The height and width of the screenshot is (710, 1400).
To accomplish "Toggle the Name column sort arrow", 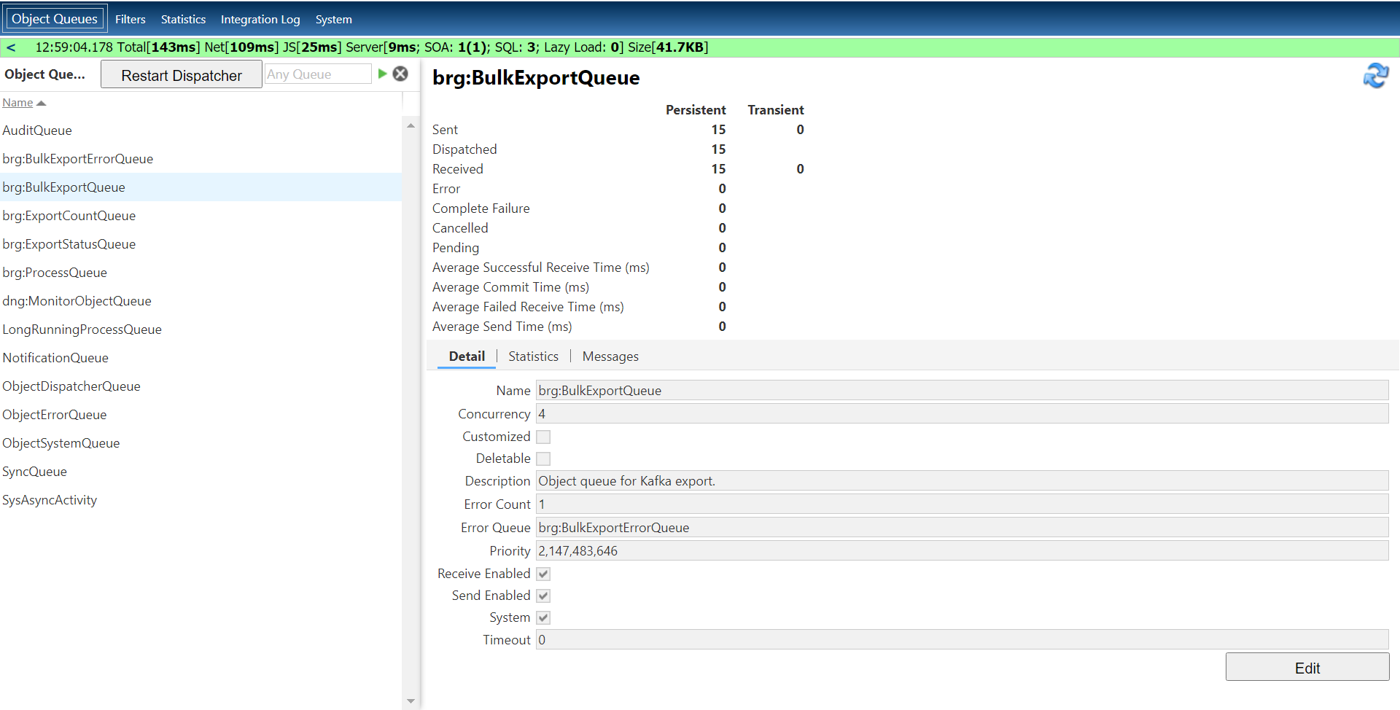I will [x=41, y=102].
